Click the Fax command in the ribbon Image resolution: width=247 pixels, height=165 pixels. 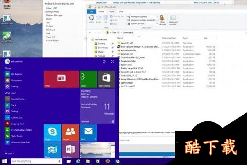coord(113,24)
